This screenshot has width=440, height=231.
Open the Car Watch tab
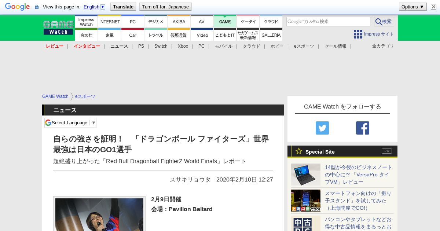coord(133,35)
